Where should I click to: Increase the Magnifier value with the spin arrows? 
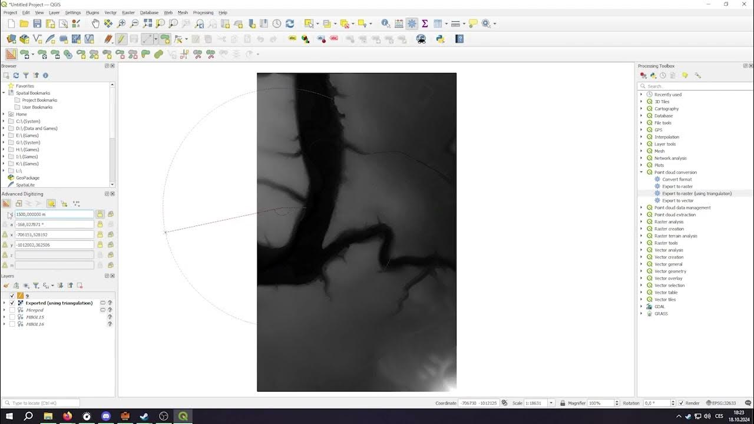point(617,401)
